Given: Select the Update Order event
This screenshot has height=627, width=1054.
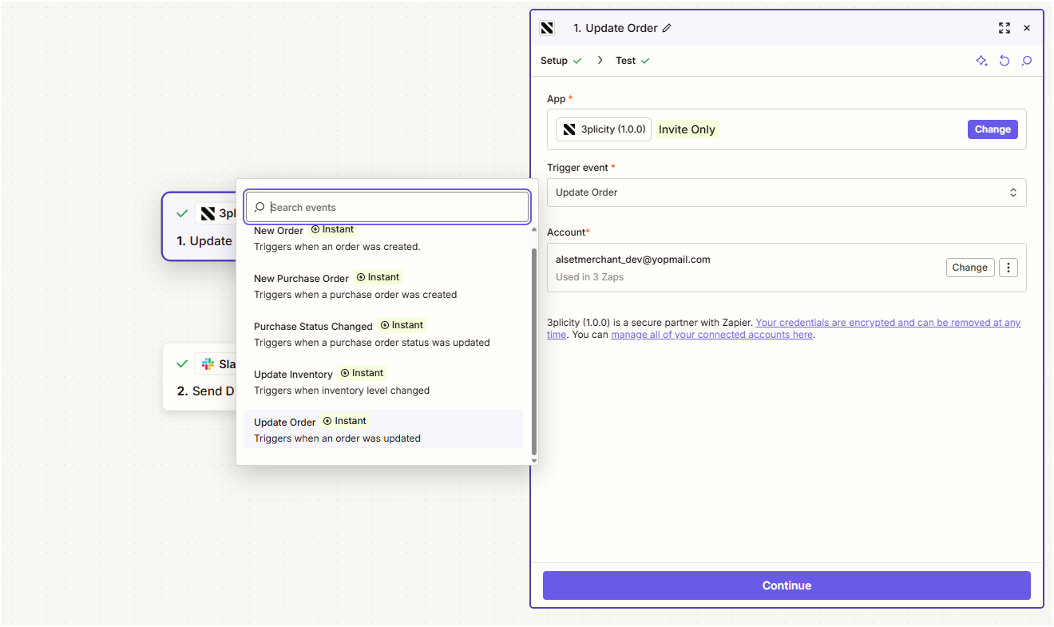Looking at the screenshot, I should click(x=383, y=430).
